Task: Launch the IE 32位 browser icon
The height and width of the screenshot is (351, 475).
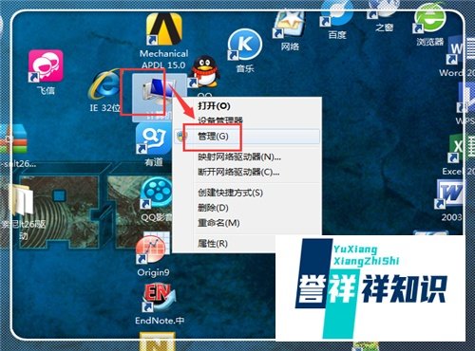Action: click(x=104, y=85)
